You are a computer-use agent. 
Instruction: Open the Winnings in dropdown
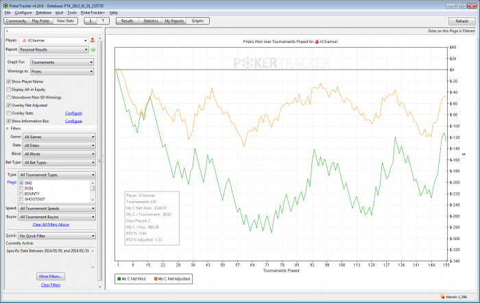click(x=62, y=71)
